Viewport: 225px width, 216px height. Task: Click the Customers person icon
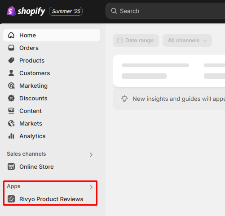click(11, 73)
